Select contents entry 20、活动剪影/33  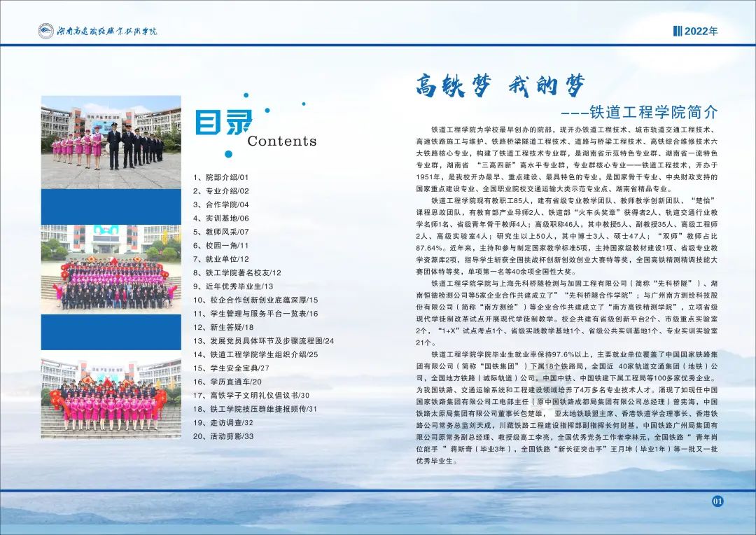[x=223, y=436]
